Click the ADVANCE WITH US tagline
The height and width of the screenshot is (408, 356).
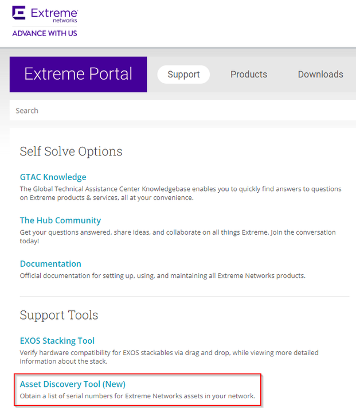45,33
